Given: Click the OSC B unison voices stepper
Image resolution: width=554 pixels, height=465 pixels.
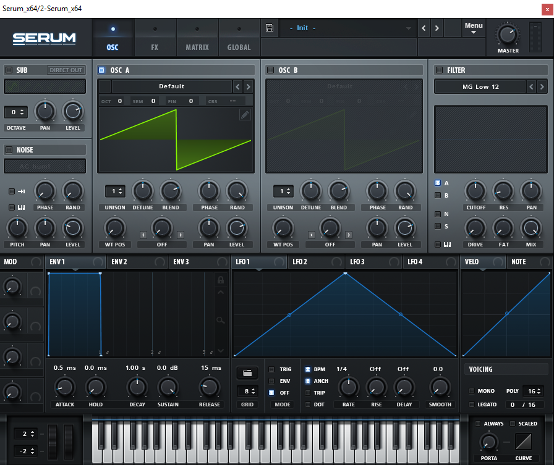Looking at the screenshot, I should click(283, 191).
